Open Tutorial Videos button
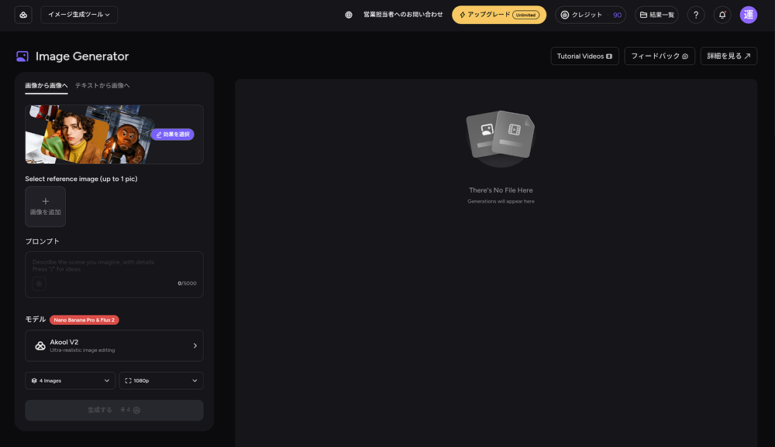Screen dimensions: 775x447 (x=584, y=56)
